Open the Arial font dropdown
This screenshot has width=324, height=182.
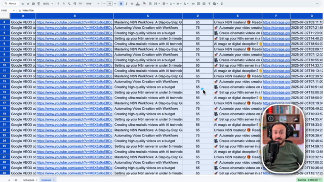click(92, 4)
